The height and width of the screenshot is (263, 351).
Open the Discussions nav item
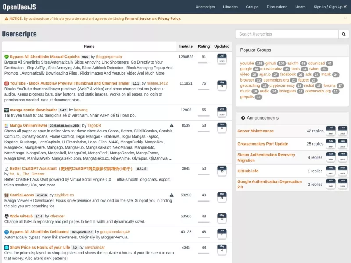(x=277, y=7)
